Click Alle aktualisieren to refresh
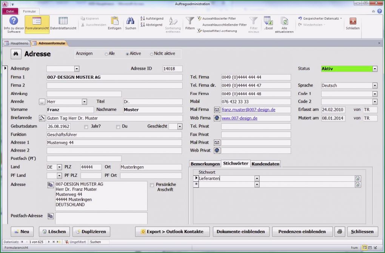 284,24
